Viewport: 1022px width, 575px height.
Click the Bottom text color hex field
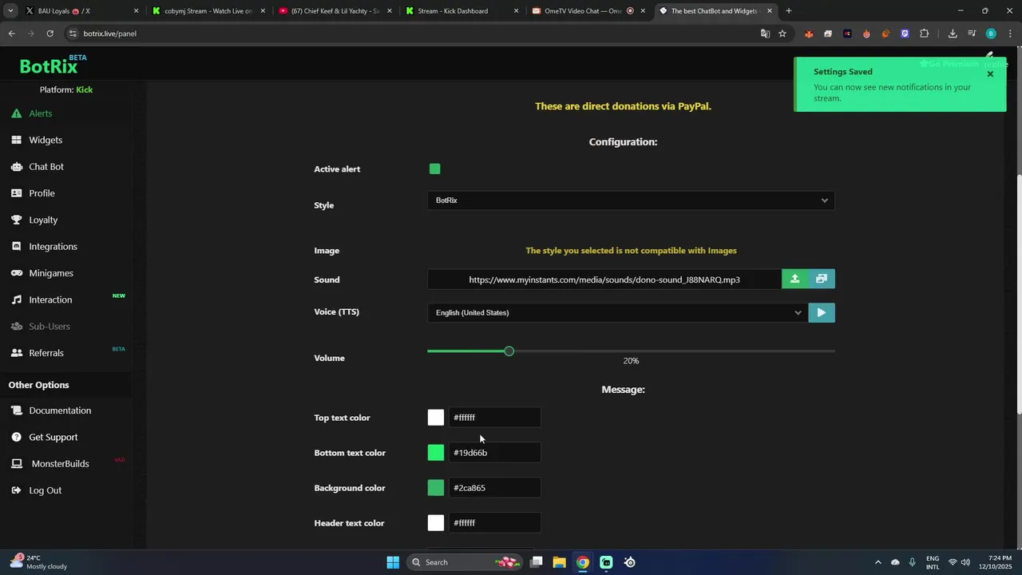click(494, 453)
